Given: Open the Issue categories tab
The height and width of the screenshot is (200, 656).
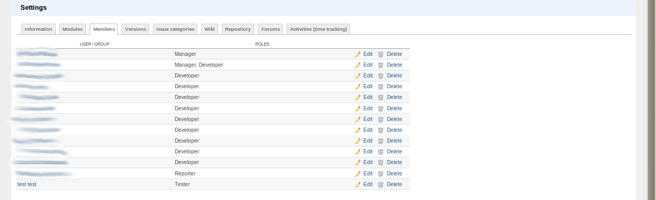Looking at the screenshot, I should tap(175, 29).
